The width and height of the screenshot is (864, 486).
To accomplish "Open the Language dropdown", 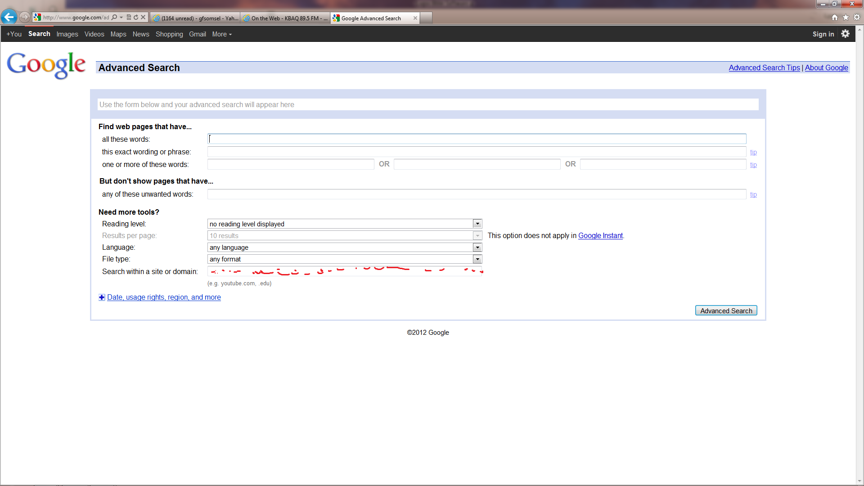I will tap(477, 247).
